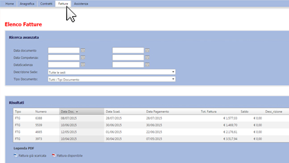The image size is (289, 163).
Task: Click the Fattura già scaricata PDF icon
Action: click(x=16, y=155)
